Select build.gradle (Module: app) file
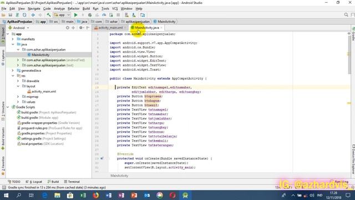 click(x=38, y=118)
